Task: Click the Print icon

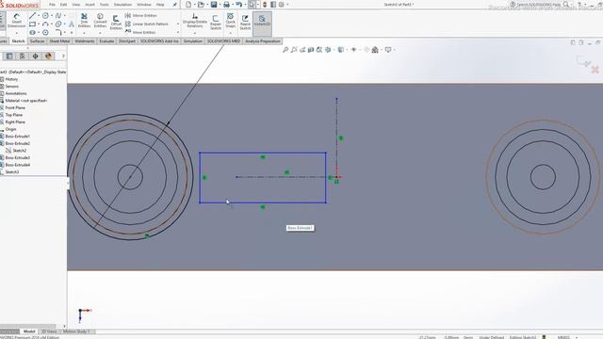Action: click(226, 4)
